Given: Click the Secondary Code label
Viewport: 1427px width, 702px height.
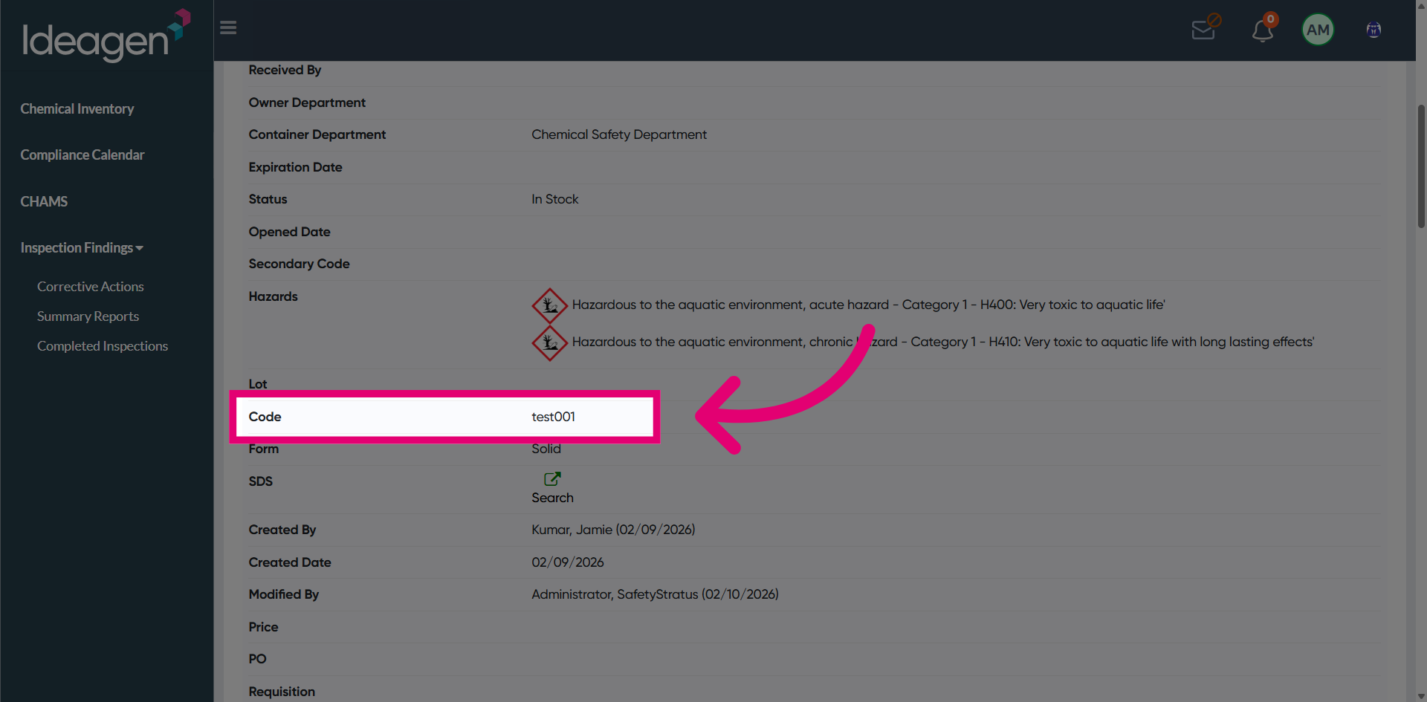Looking at the screenshot, I should tap(299, 264).
